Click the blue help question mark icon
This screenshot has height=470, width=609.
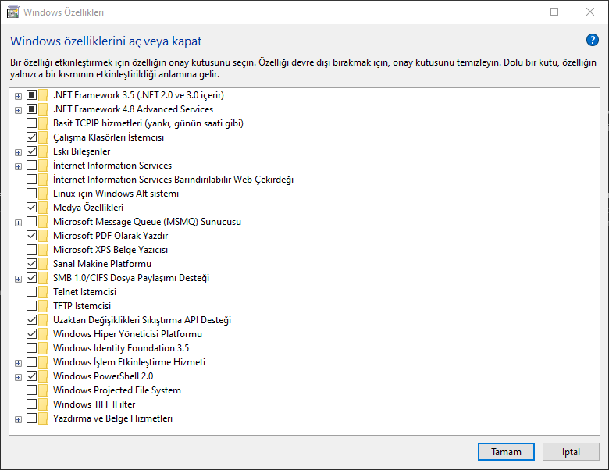coord(592,41)
